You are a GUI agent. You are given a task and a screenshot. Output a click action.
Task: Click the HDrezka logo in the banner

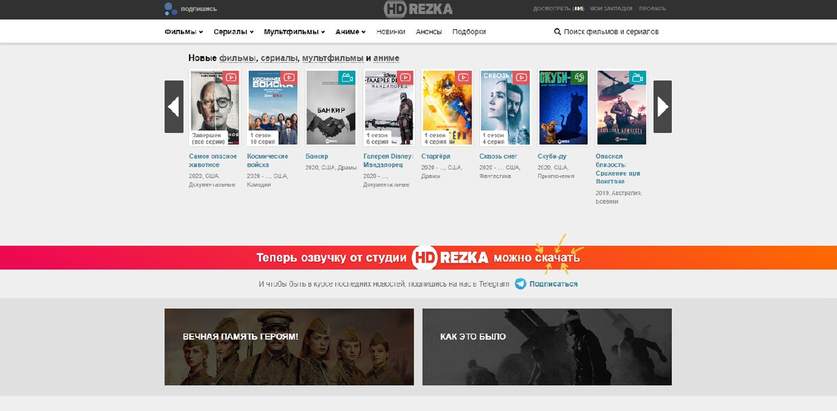[450, 258]
